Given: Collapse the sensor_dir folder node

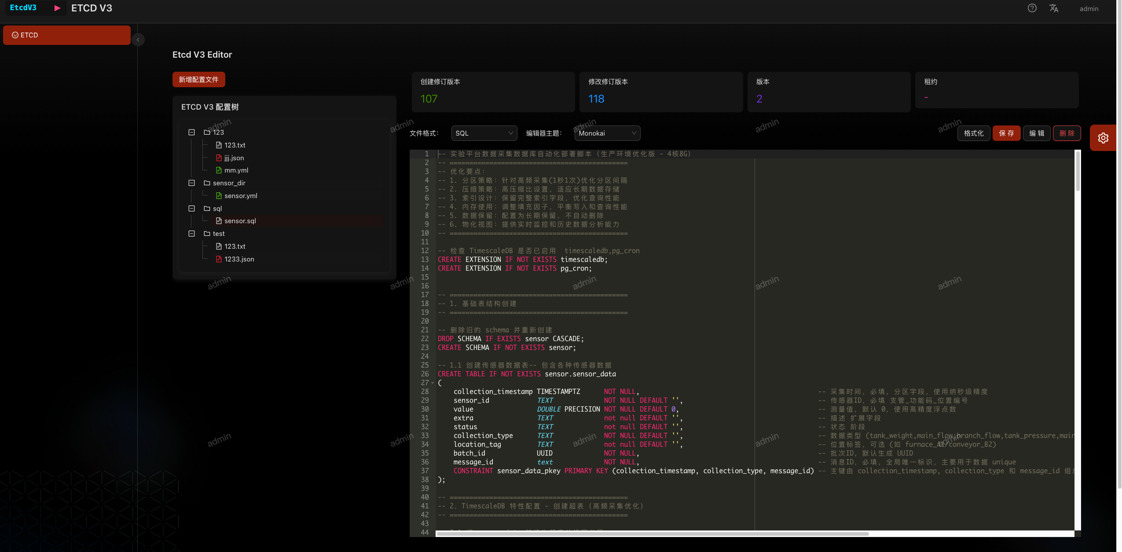Looking at the screenshot, I should pos(191,183).
